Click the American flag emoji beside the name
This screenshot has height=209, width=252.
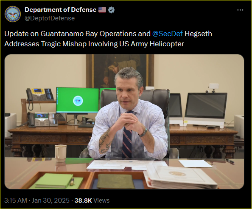click(102, 10)
